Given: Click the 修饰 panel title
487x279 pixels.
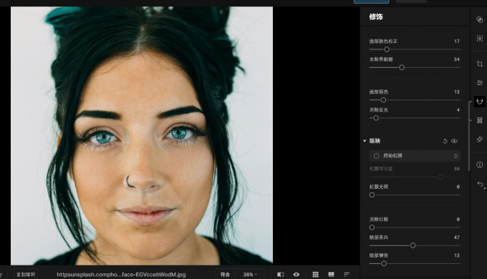Looking at the screenshot, I should [376, 16].
